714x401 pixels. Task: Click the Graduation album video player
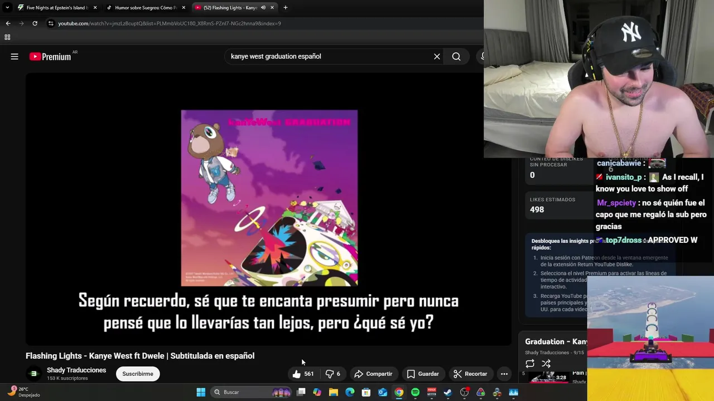click(x=268, y=210)
